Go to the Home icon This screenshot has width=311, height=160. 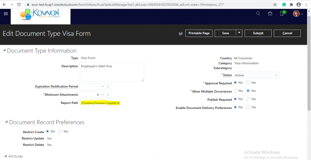[x=270, y=13]
